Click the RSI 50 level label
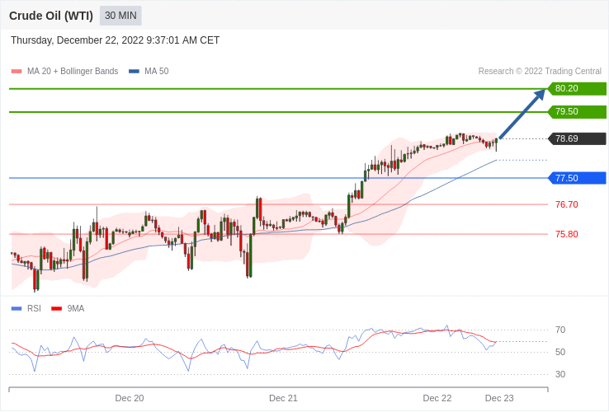 pos(560,352)
